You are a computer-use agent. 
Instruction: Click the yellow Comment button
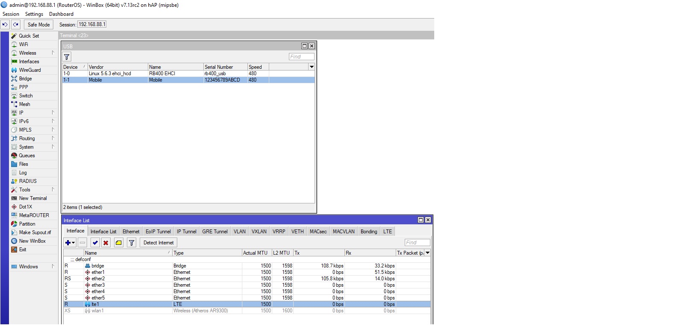tap(119, 243)
